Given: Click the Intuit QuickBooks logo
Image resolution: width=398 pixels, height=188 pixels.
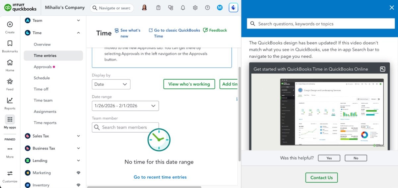Looking at the screenshot, I should [20, 7].
